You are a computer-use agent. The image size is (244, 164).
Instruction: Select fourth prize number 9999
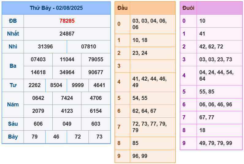click(77, 85)
